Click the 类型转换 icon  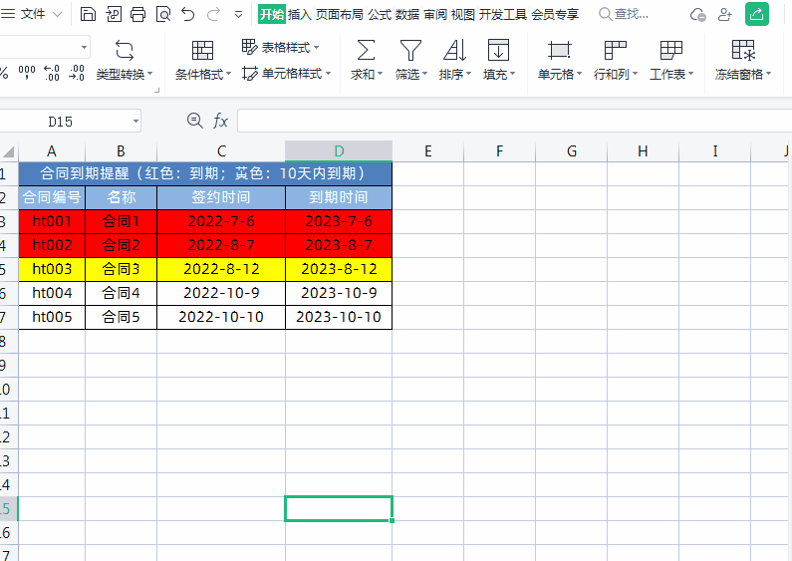[x=125, y=51]
